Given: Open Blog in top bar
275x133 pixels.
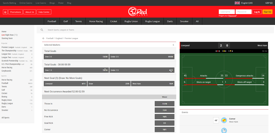Looking at the screenshot, I should click(x=69, y=3).
